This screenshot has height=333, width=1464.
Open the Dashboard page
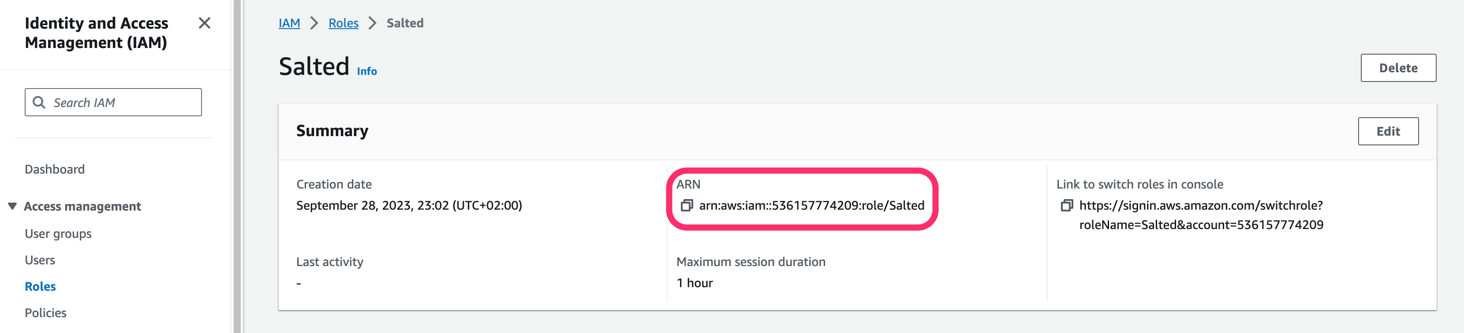click(55, 169)
